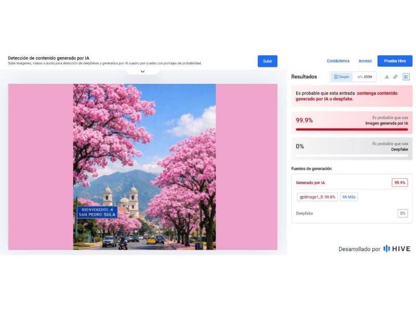Click the 99.9% AI-generated progress bar
The image size is (416, 312).
(352, 129)
